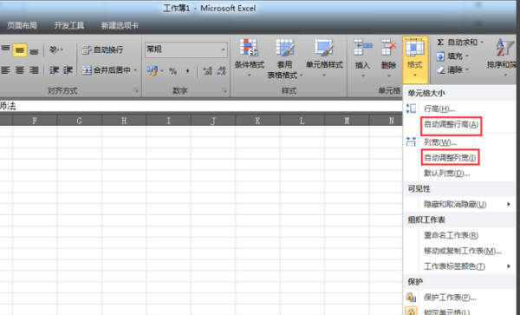Center text horizontally
The width and height of the screenshot is (520, 315).
[20, 70]
